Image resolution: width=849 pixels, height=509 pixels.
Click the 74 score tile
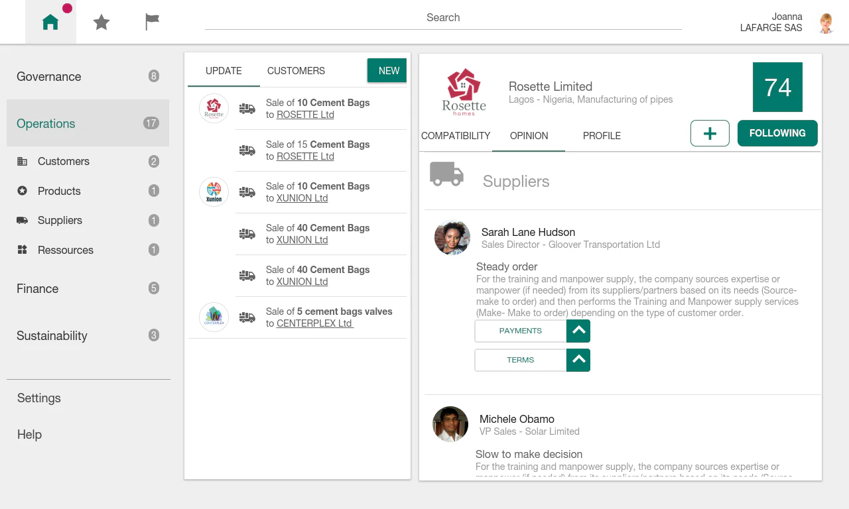[x=777, y=87]
